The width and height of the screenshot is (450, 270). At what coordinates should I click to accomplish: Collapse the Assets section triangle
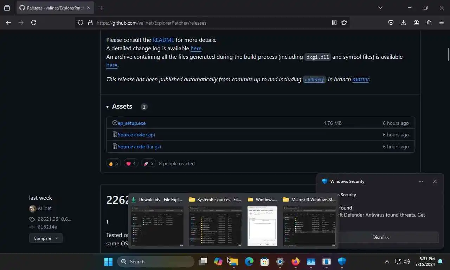[x=108, y=107]
